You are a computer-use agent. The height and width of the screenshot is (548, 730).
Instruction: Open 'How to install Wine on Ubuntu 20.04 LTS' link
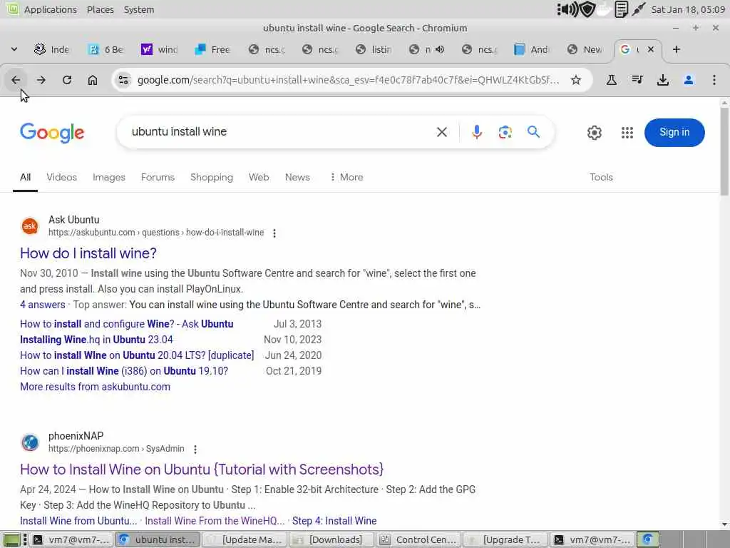tap(137, 355)
